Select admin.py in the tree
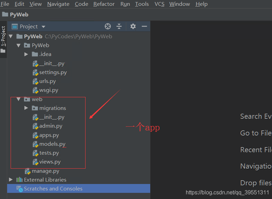 [51, 126]
